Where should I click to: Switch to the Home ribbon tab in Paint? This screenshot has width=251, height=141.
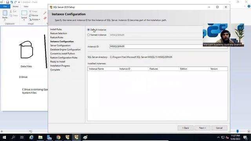pos(16,6)
